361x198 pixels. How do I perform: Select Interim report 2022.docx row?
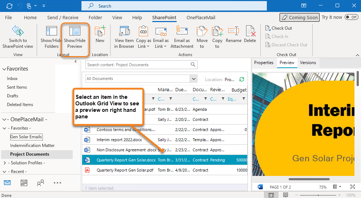coord(165,140)
